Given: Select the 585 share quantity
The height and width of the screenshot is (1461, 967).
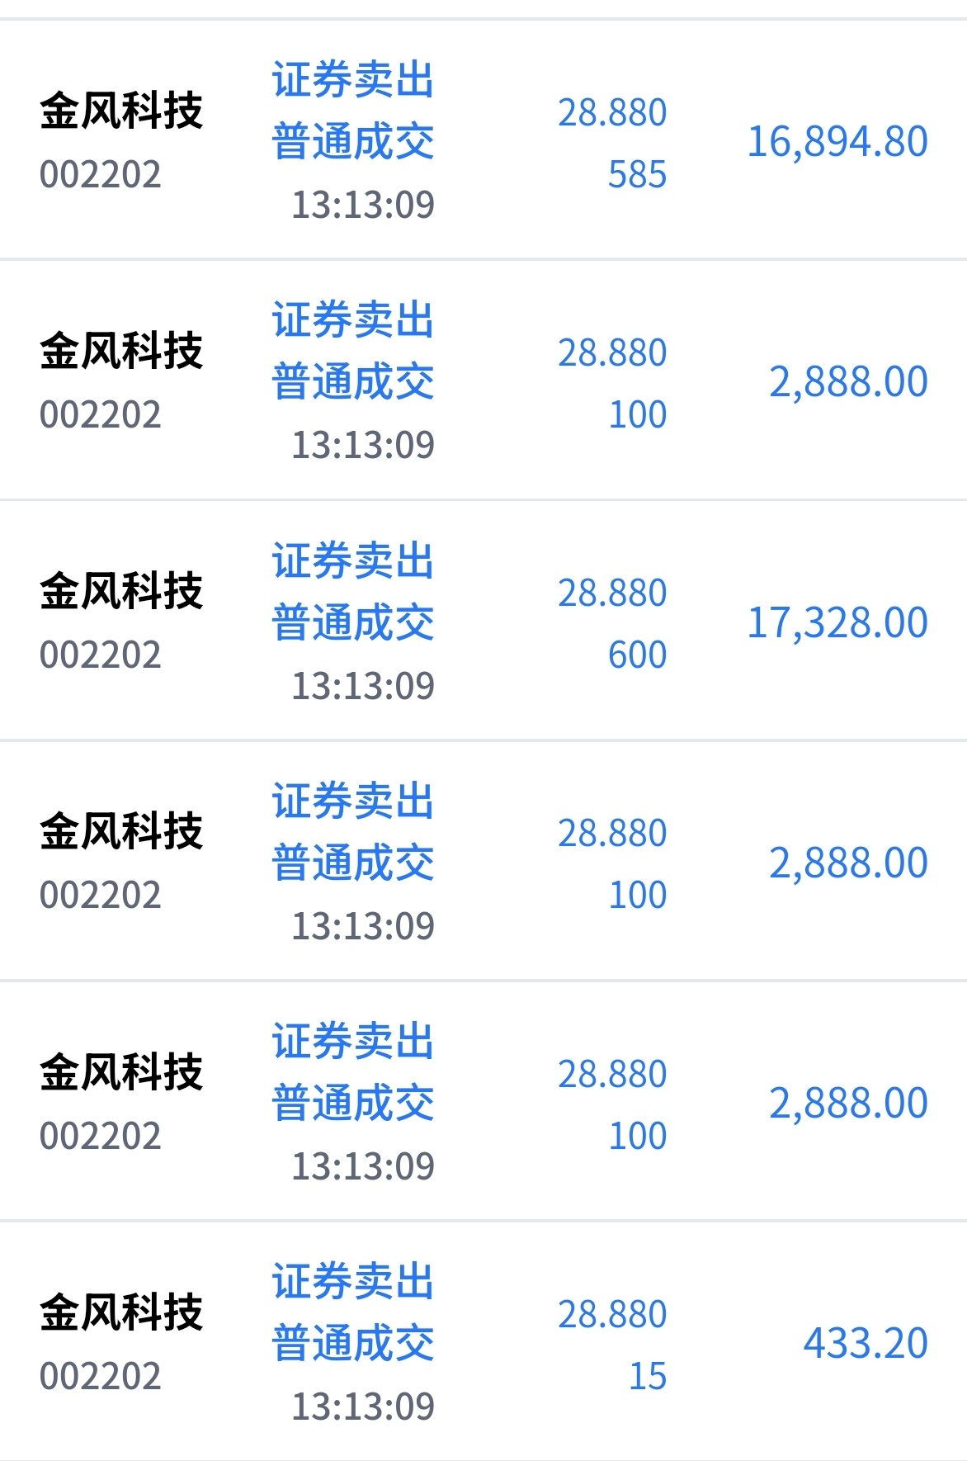Looking at the screenshot, I should click(x=636, y=174).
